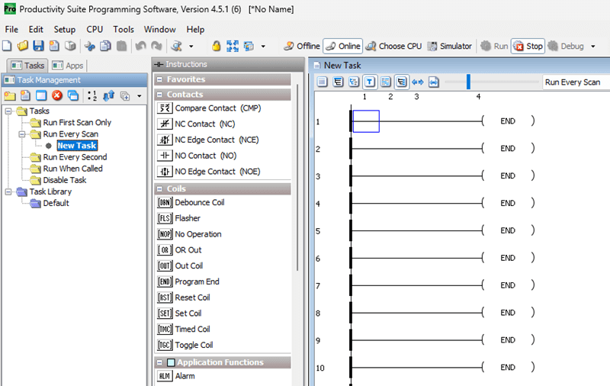Toggle Online mode in the toolbar
610x386 pixels.
pos(342,47)
